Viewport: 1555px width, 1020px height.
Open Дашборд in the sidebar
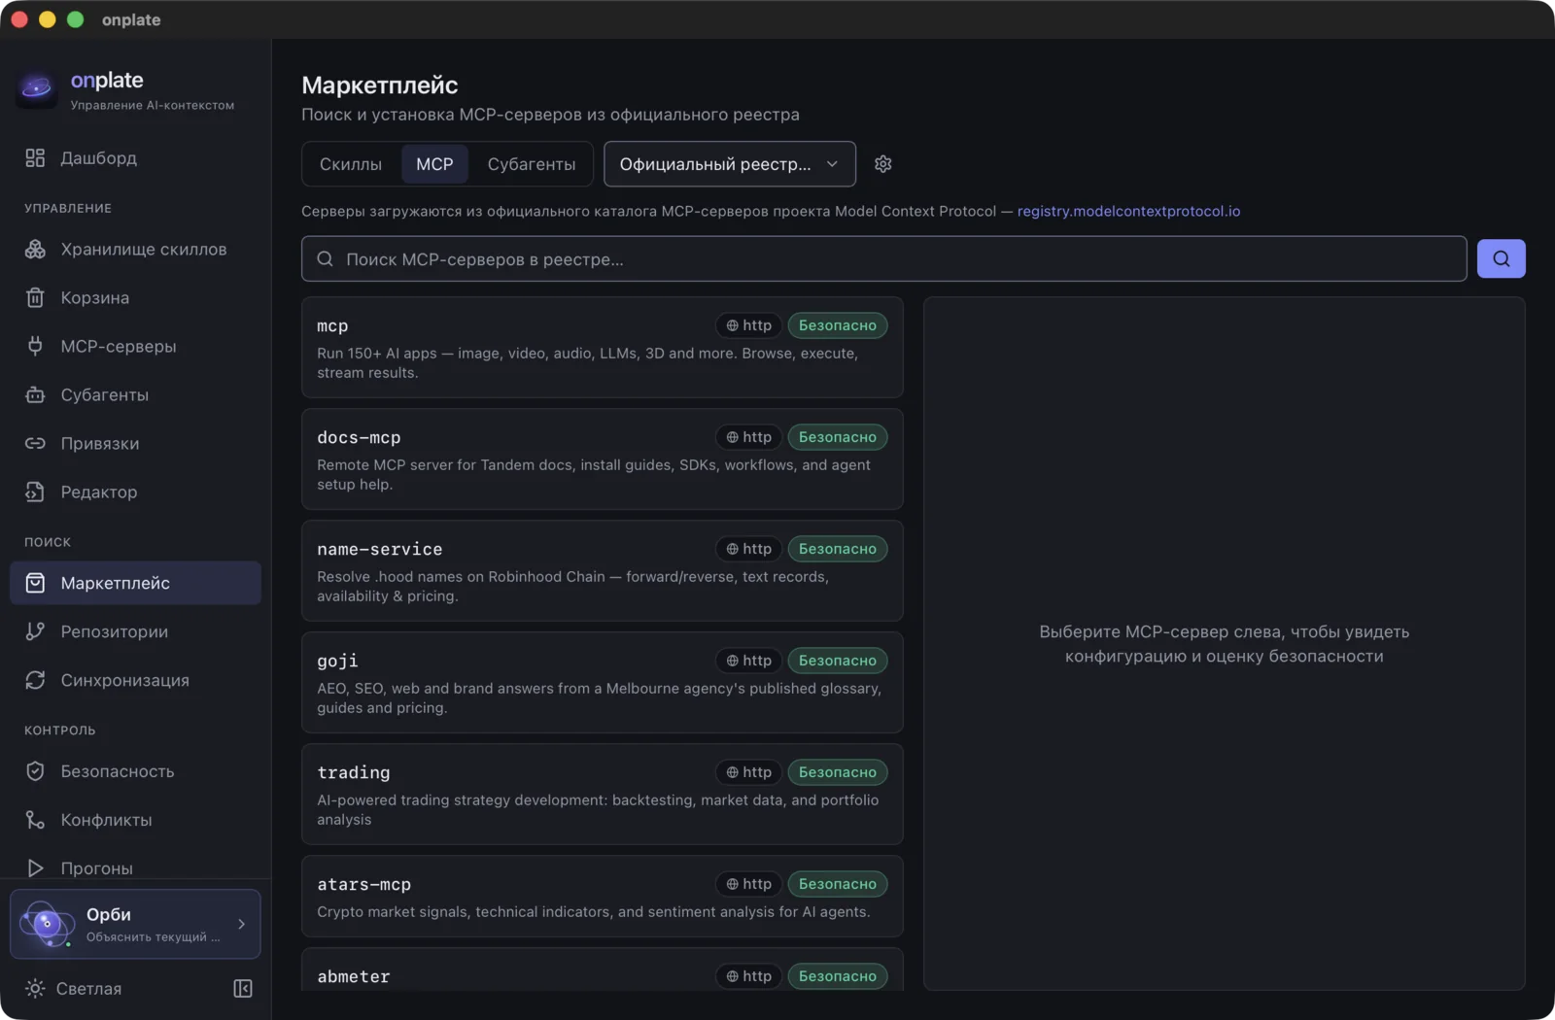[135, 158]
